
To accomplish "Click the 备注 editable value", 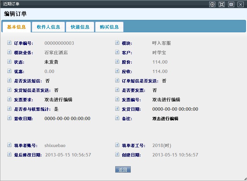I will 165,118.
